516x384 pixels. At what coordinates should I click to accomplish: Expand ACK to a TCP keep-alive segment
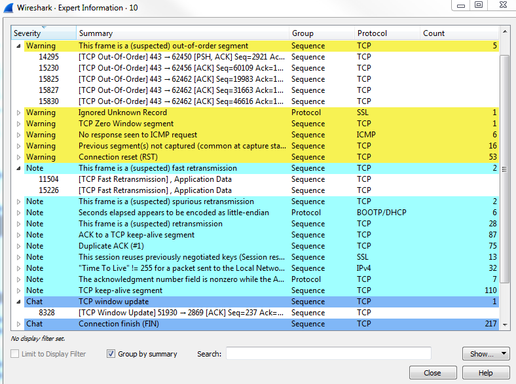coord(18,235)
